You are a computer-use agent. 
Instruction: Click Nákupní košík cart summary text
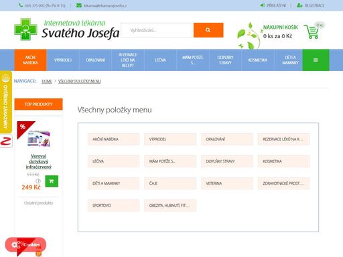coord(281,27)
